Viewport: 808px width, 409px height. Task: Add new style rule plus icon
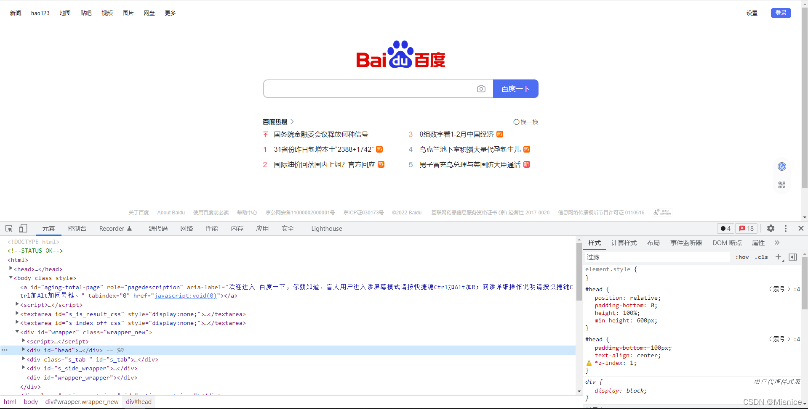[779, 257]
